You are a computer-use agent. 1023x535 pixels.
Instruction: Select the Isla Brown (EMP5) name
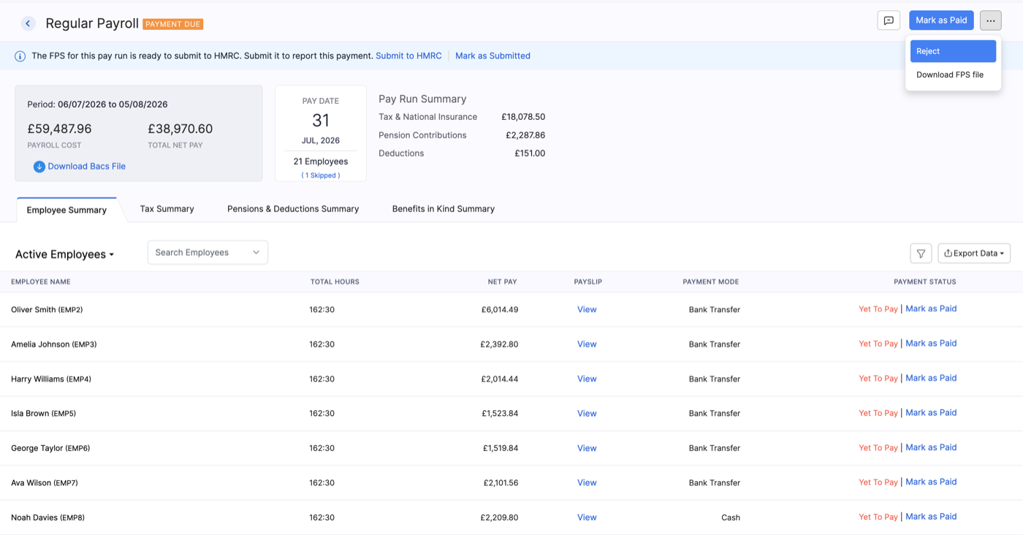[x=44, y=414]
